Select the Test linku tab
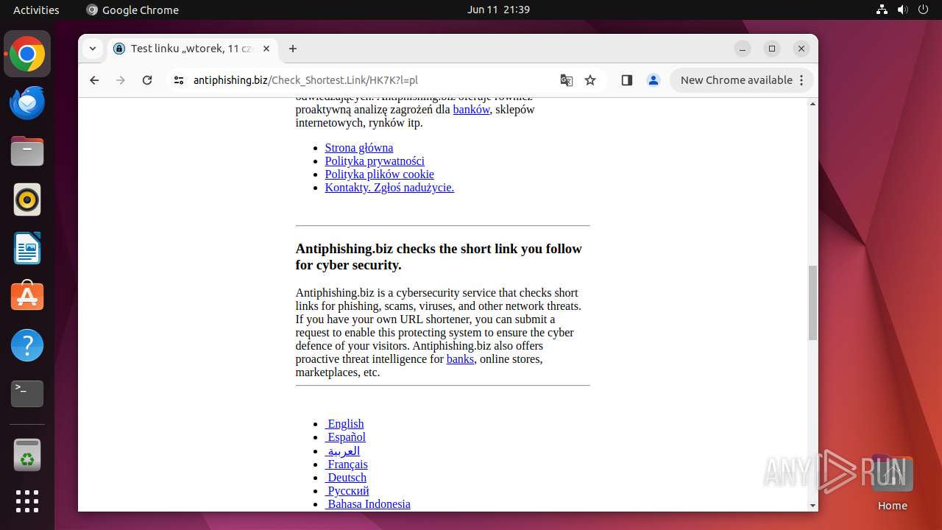 tap(193, 49)
